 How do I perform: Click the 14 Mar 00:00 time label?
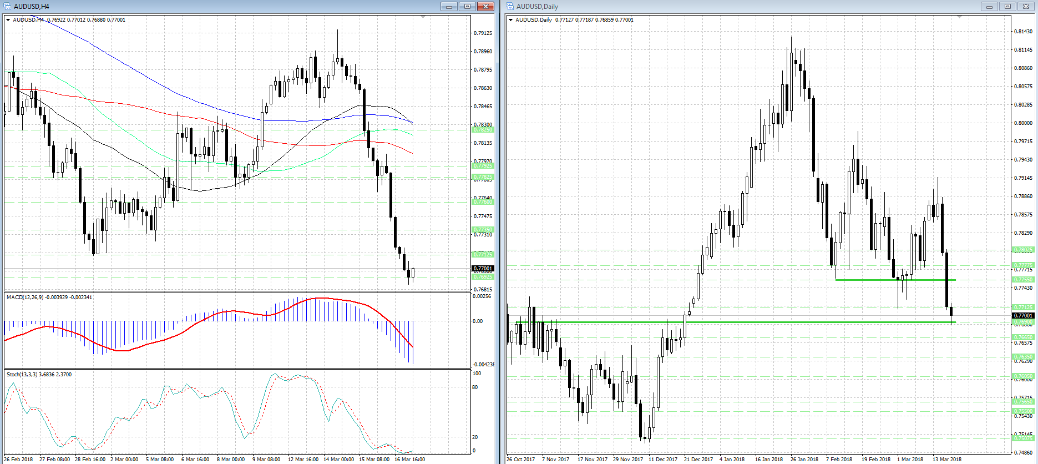point(338,460)
